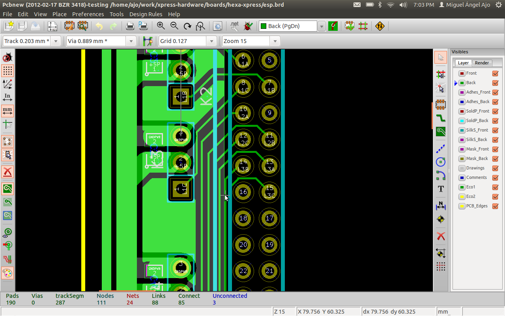Open the Design Rules menu

(x=146, y=14)
